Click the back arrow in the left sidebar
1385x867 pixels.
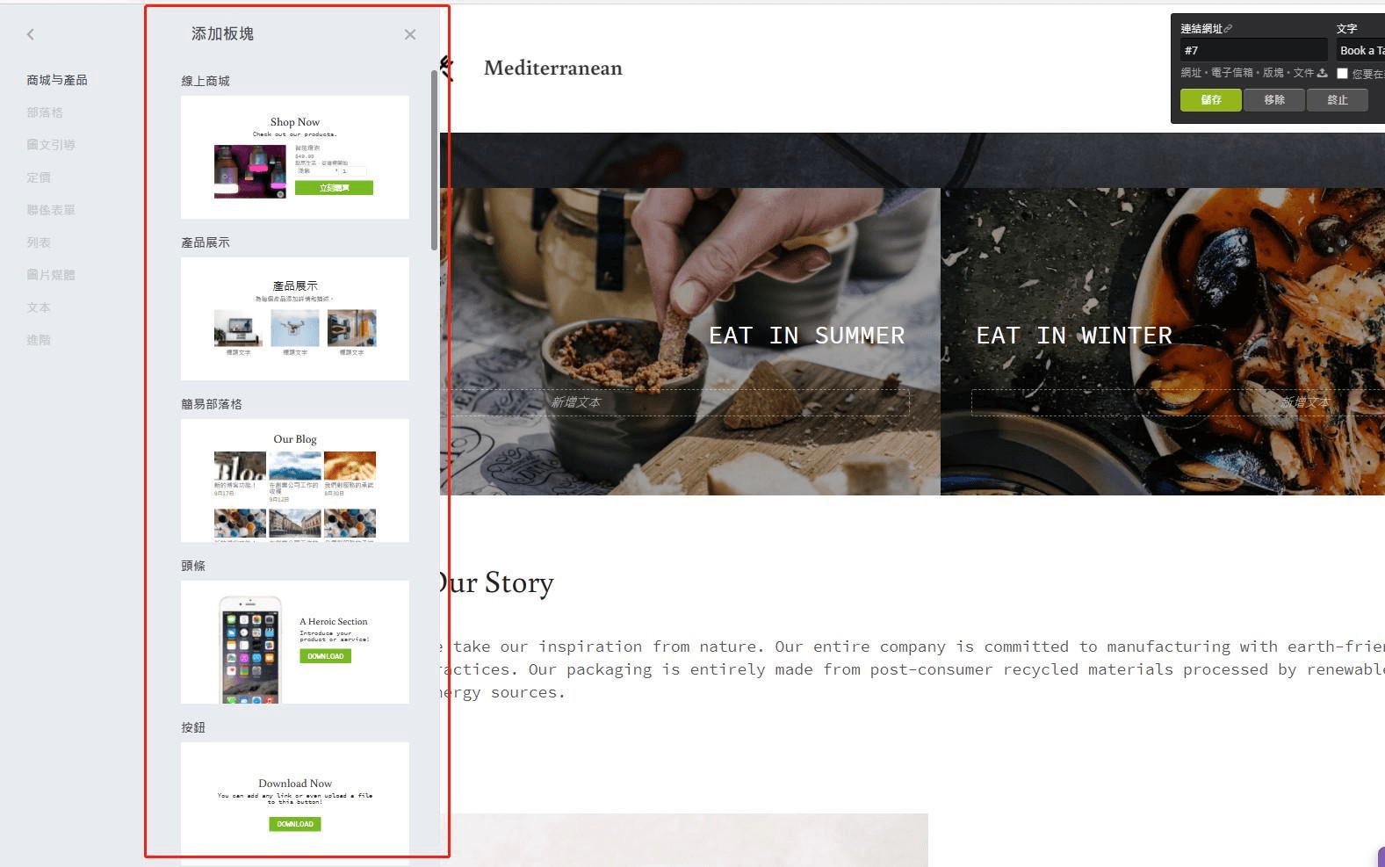(x=31, y=34)
